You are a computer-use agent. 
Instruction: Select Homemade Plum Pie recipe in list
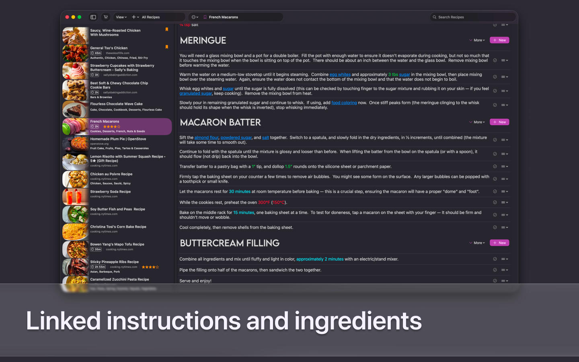tap(117, 144)
